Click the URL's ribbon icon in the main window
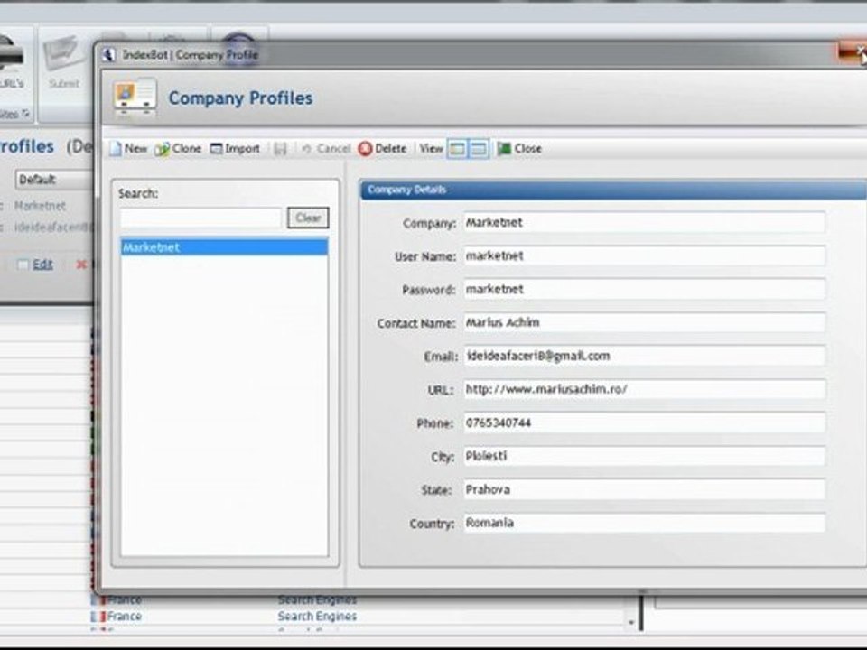 pos(11,62)
